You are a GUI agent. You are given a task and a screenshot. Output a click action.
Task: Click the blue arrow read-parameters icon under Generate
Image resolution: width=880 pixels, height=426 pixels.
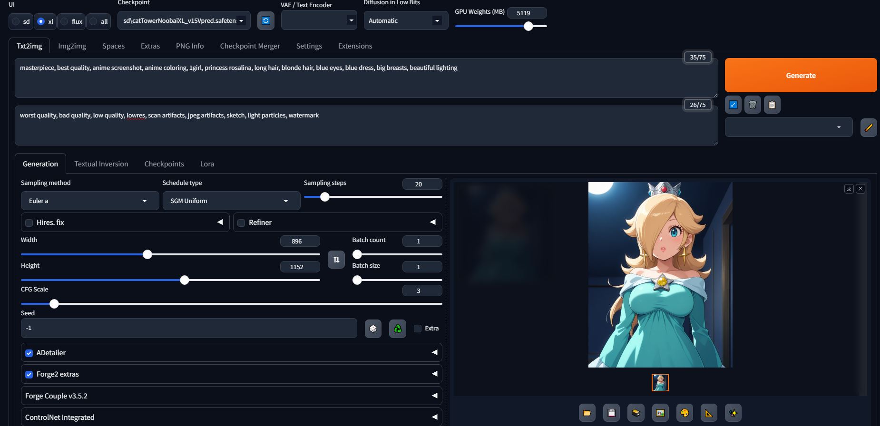coord(733,105)
